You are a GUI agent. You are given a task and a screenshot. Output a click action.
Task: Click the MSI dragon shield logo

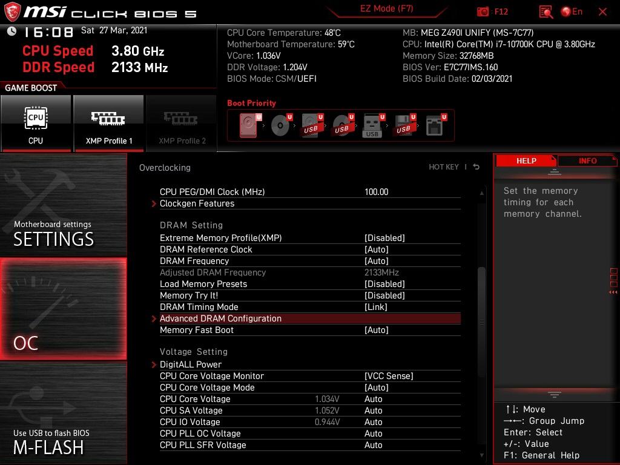[x=12, y=12]
